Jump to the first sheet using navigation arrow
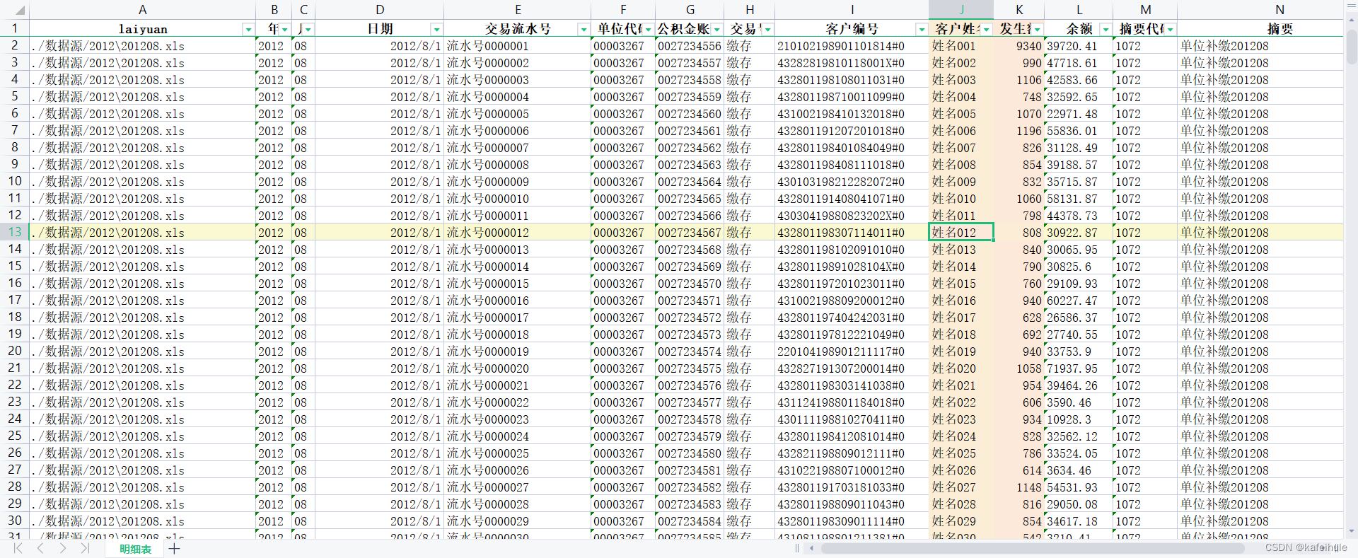Screen dimensions: 1358x558 pos(18,548)
